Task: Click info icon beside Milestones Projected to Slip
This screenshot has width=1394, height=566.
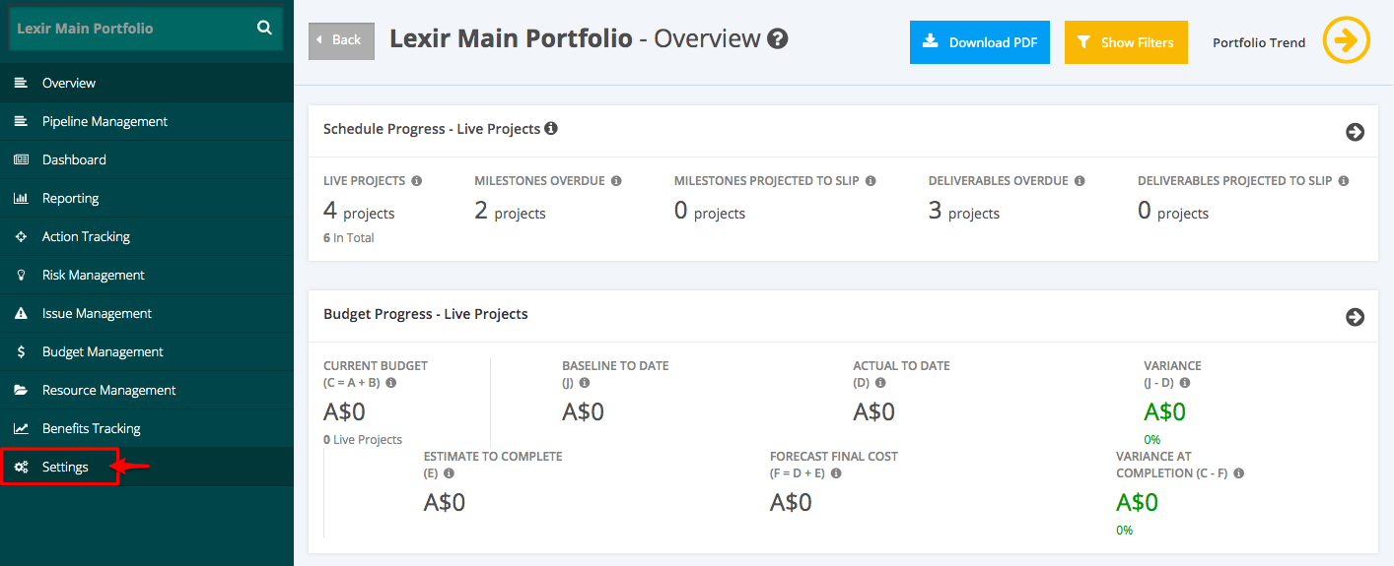Action: [x=871, y=181]
